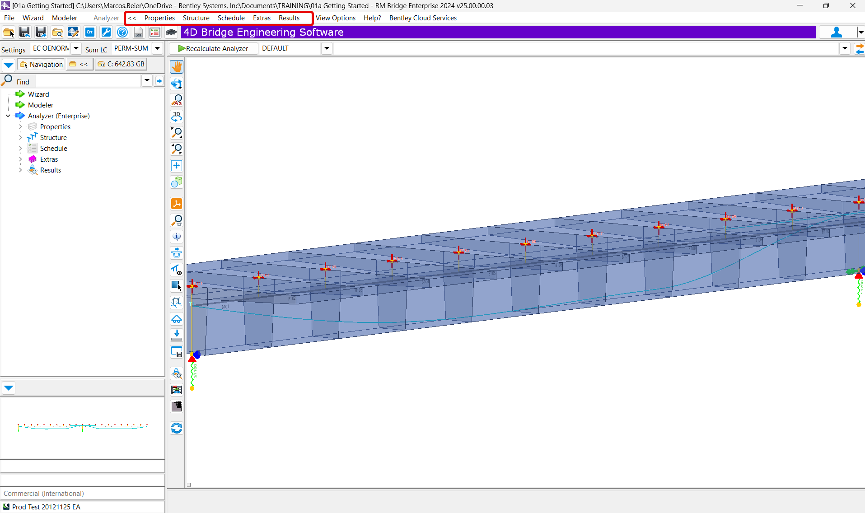The width and height of the screenshot is (865, 513).
Task: Click the user account profile icon
Action: tap(837, 32)
